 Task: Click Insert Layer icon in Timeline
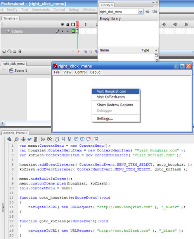(4, 51)
